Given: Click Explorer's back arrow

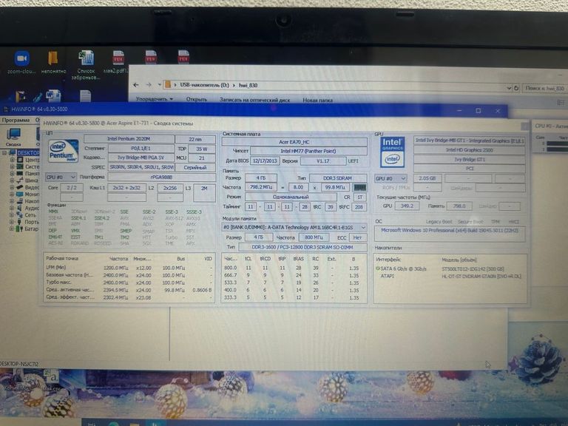Looking at the screenshot, I should (x=136, y=85).
